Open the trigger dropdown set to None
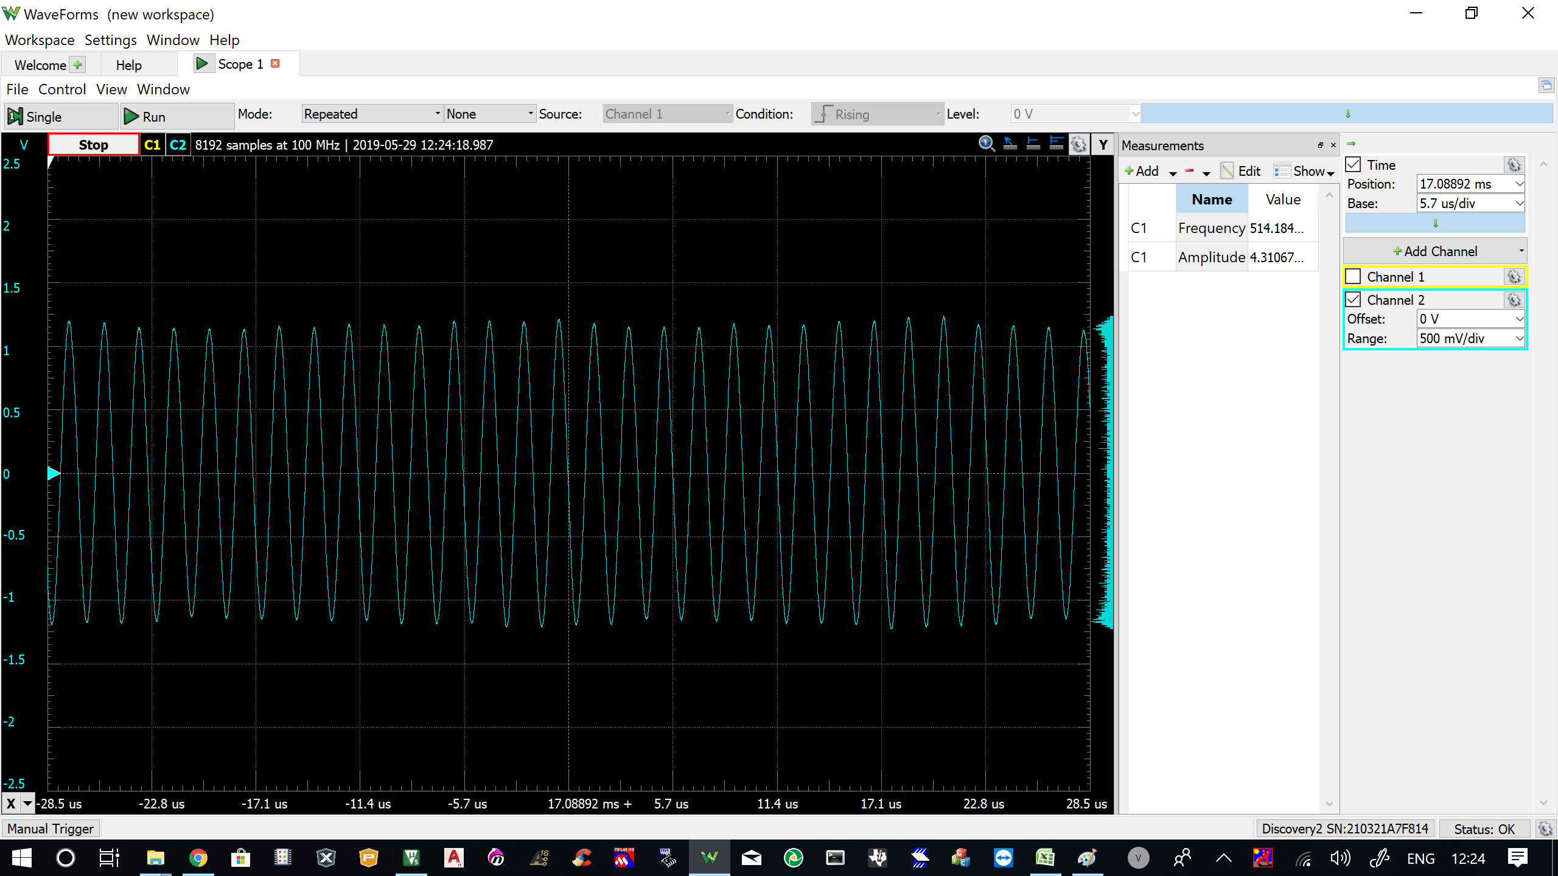Viewport: 1558px width, 876px height. coord(490,114)
